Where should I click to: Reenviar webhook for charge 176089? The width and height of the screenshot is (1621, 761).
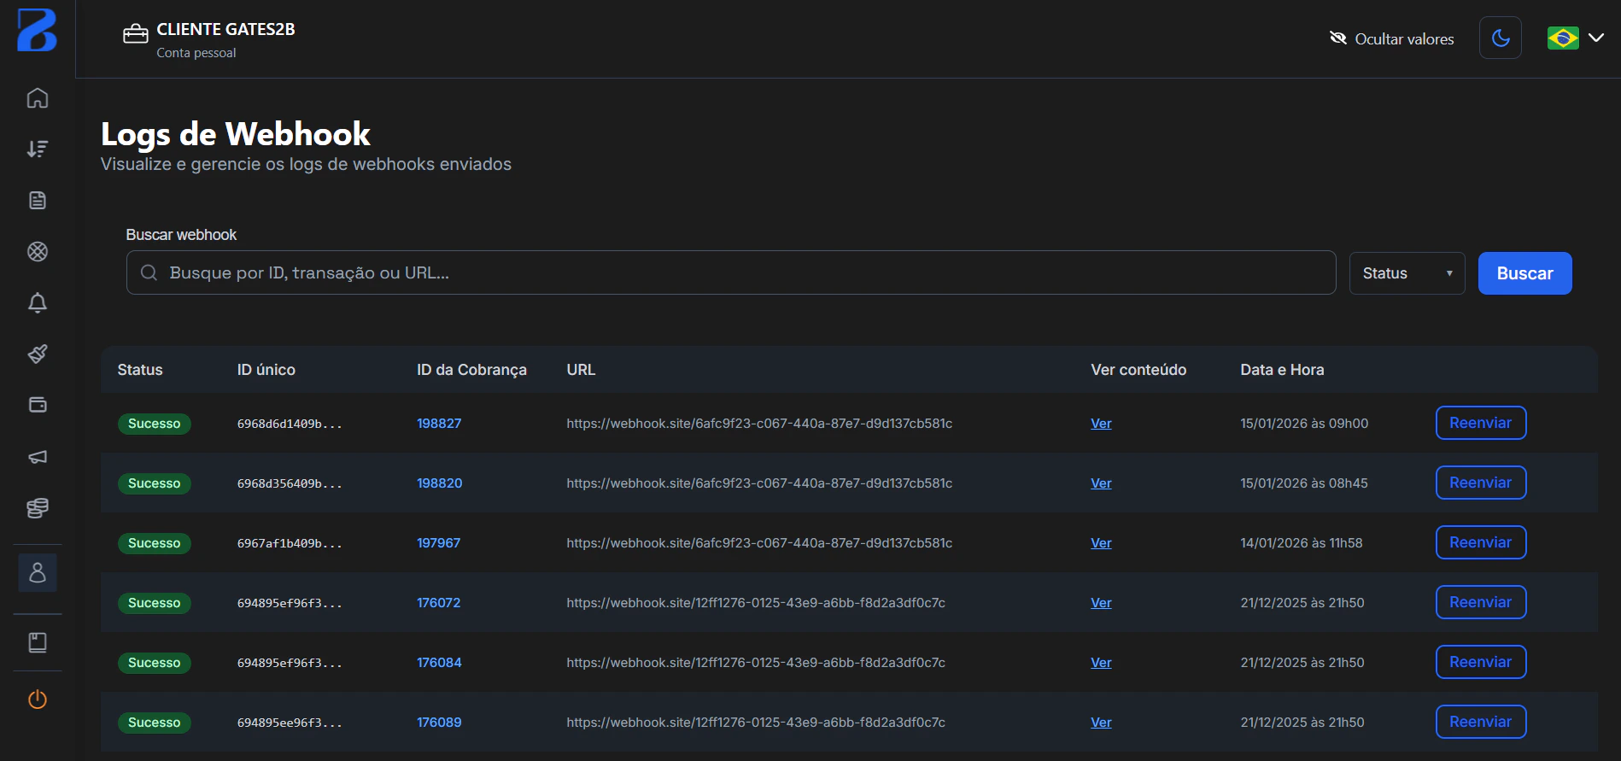click(x=1481, y=722)
